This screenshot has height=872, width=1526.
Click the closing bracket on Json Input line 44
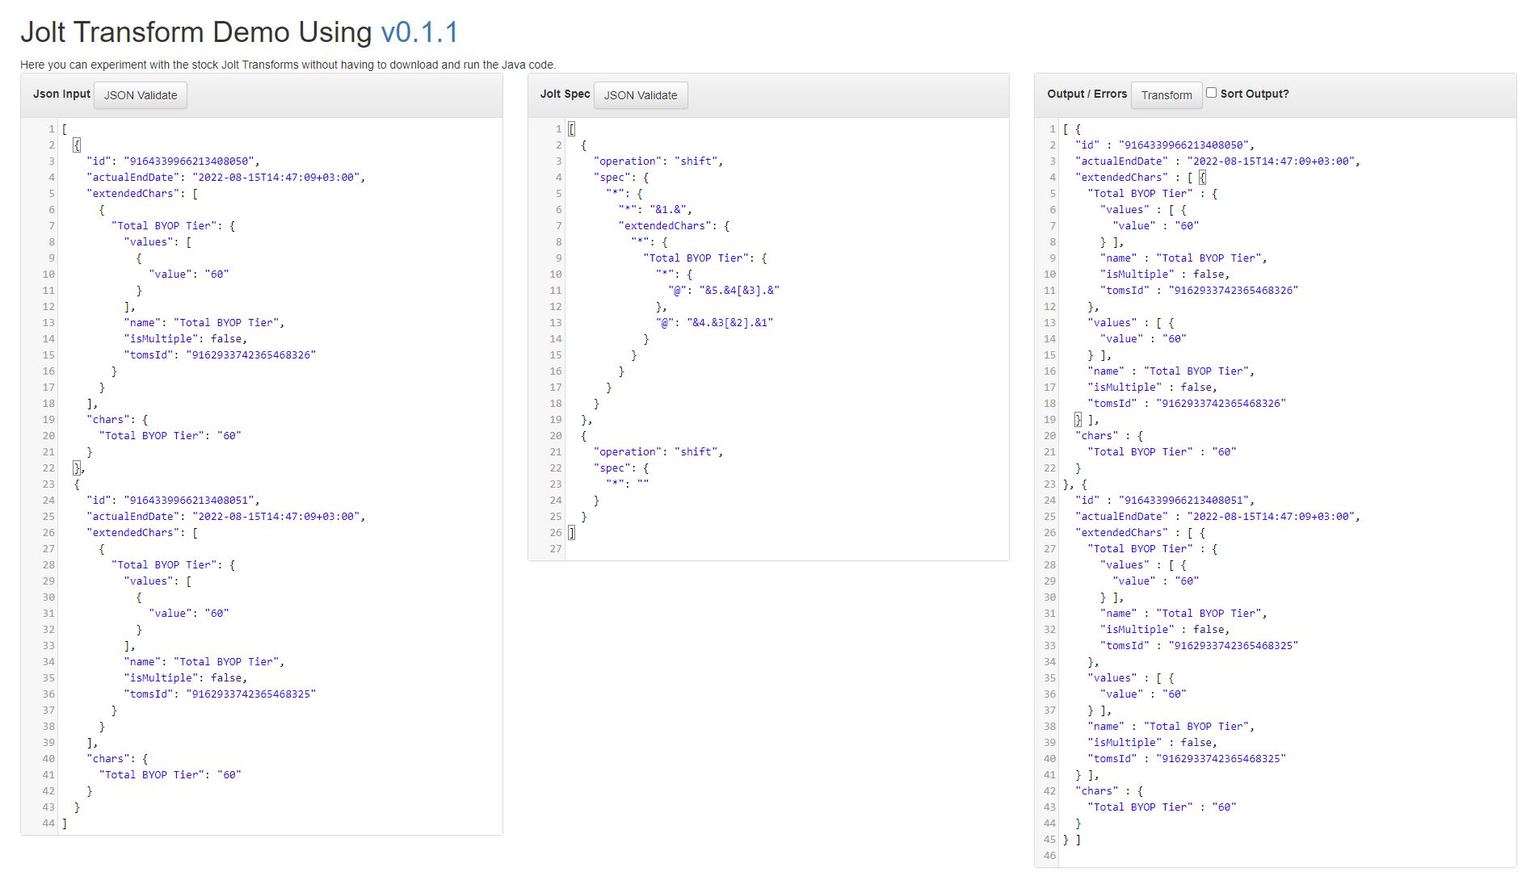point(65,824)
